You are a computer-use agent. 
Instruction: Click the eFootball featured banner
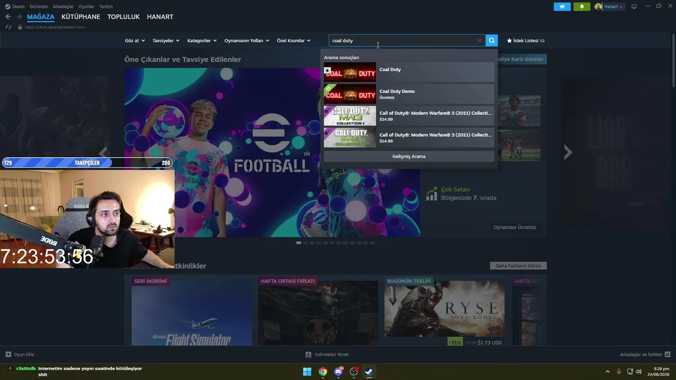click(272, 152)
